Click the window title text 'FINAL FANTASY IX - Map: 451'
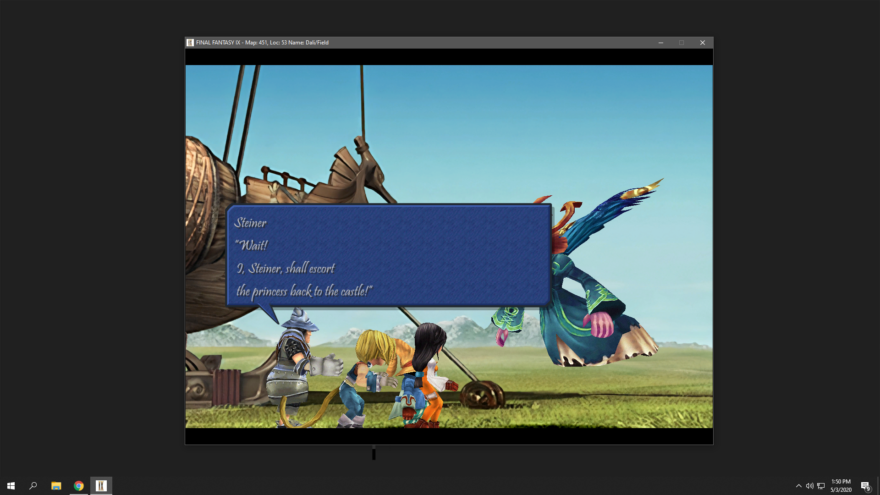This screenshot has height=495, width=880. [231, 43]
